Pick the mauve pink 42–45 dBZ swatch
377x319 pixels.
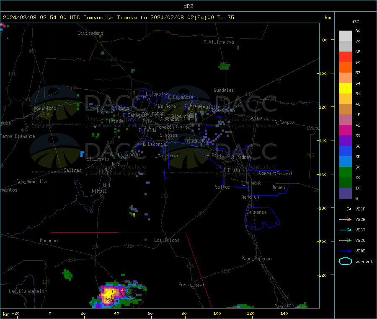click(x=345, y=119)
